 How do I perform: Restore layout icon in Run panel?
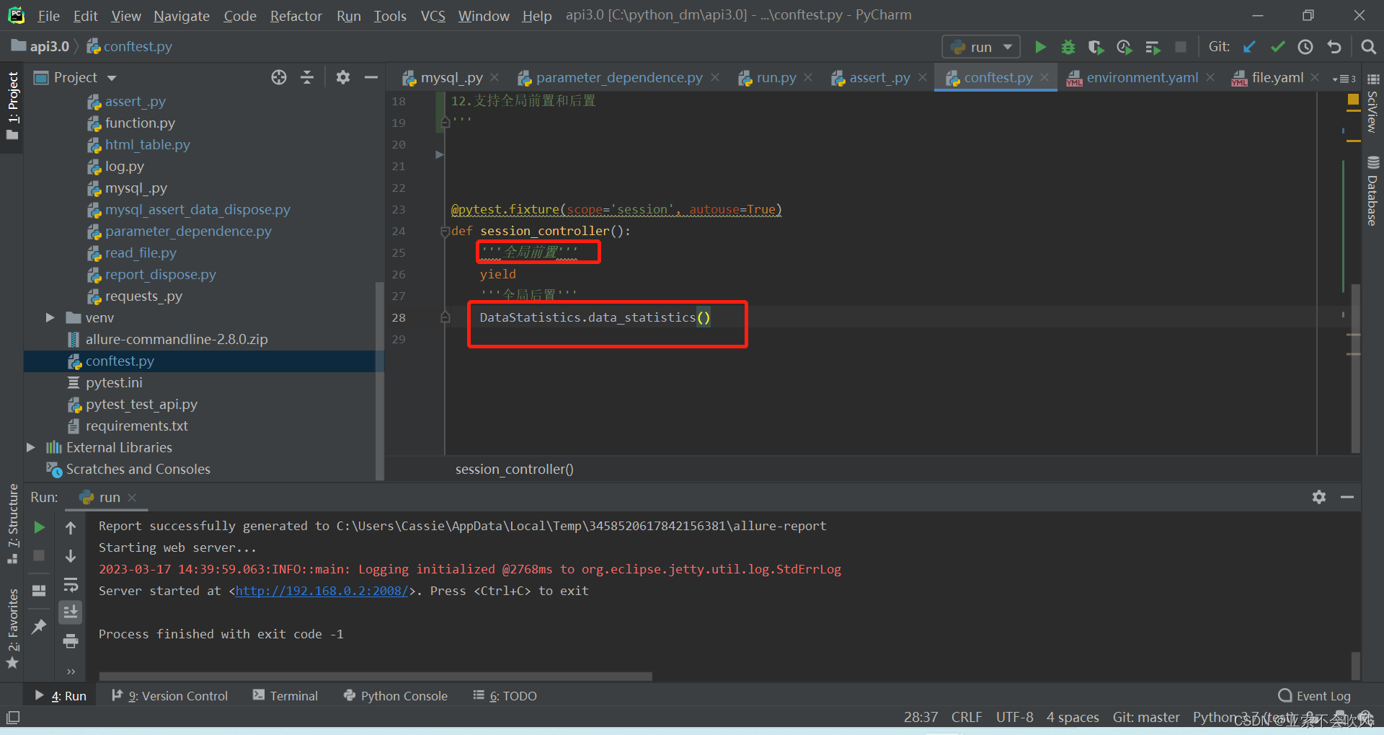(40, 590)
